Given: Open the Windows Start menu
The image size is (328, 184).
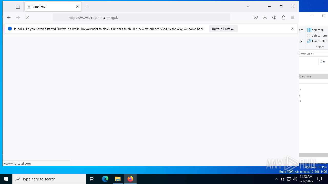Looking at the screenshot, I should click(x=6, y=179).
